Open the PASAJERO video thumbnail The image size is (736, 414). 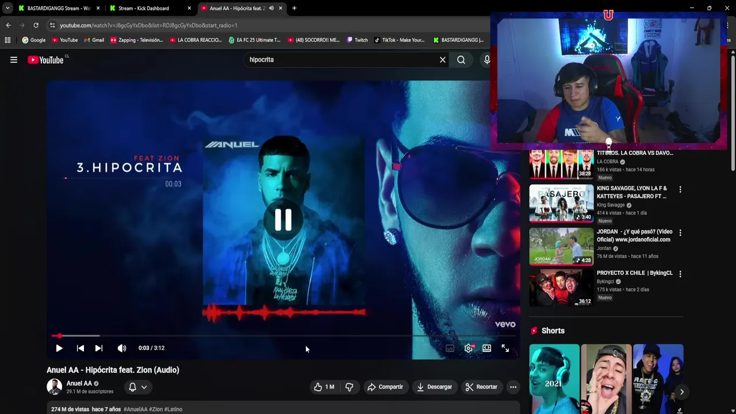(561, 203)
